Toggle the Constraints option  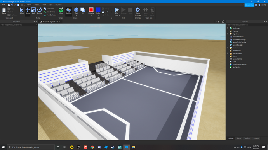click(x=50, y=12)
